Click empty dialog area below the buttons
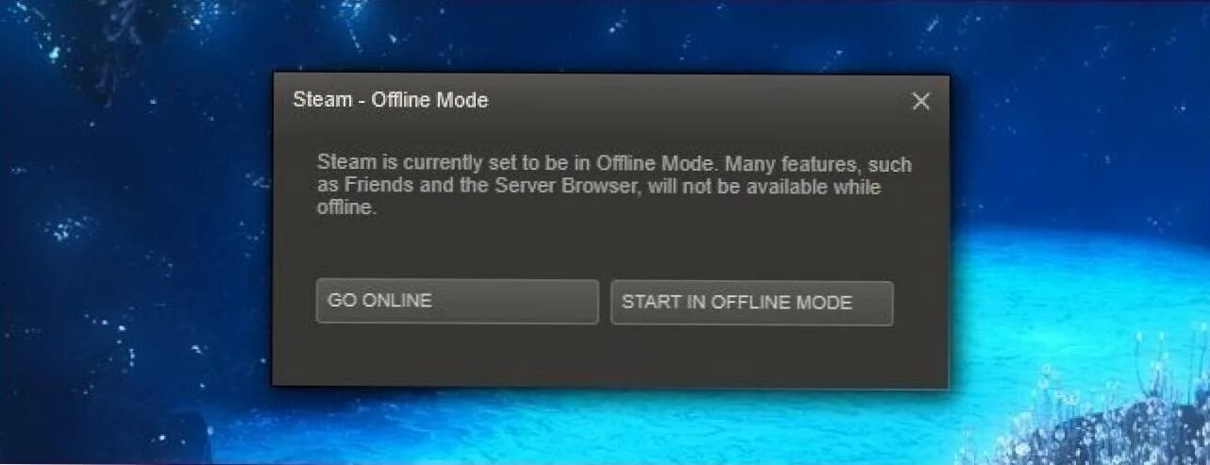1210x465 pixels. coord(610,356)
